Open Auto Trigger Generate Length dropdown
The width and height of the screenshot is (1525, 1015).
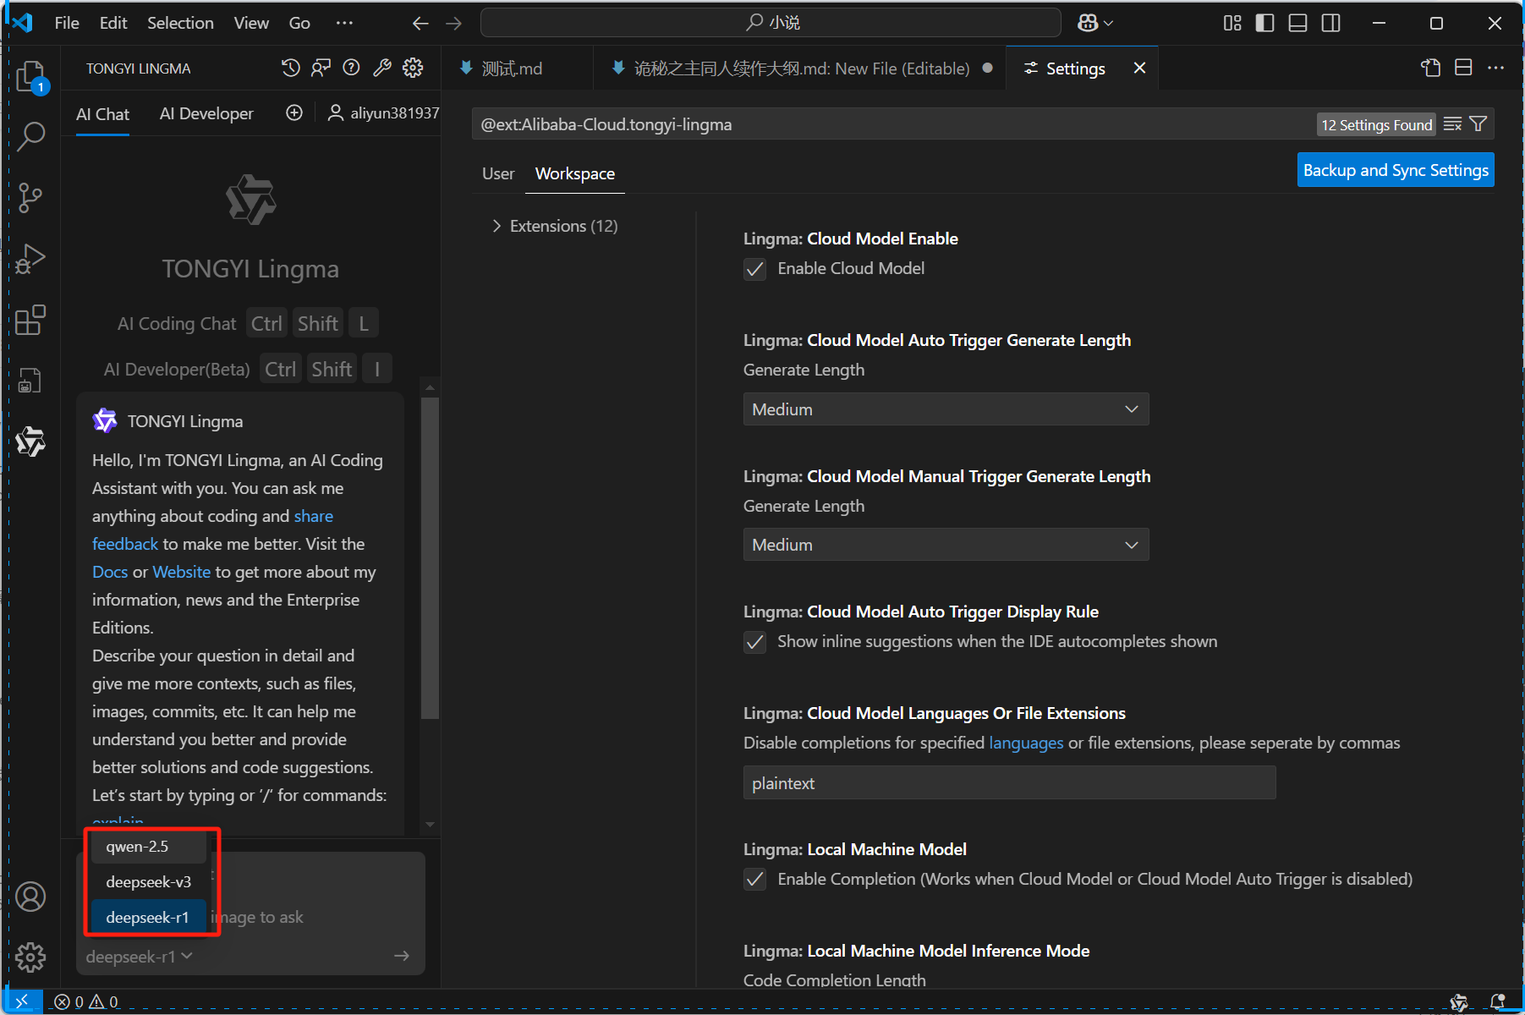[946, 409]
